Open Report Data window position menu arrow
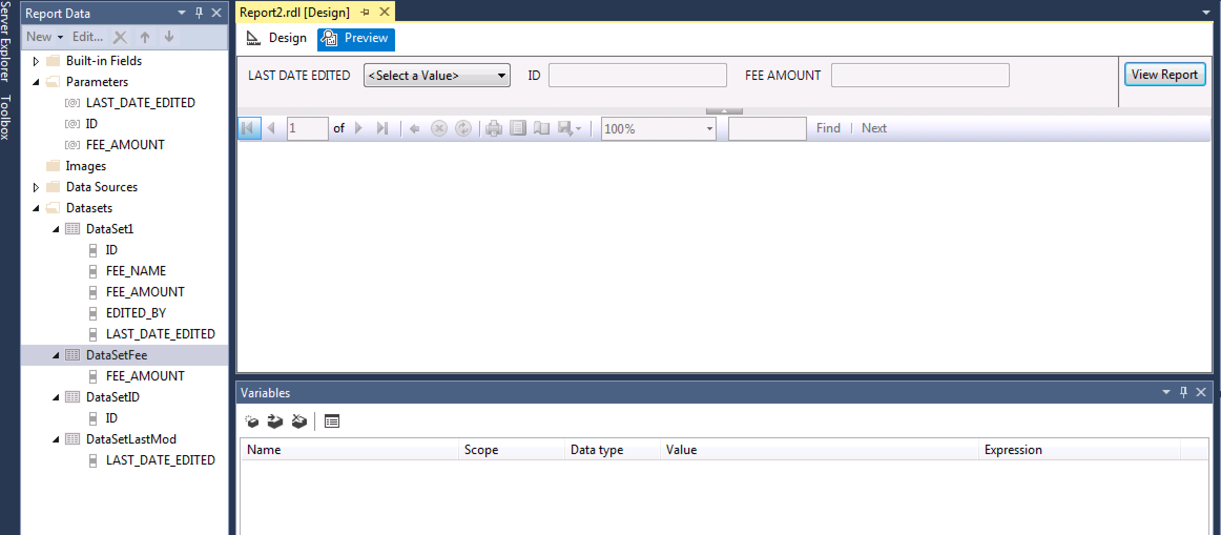Screen dimensions: 1221x535 coord(182,13)
